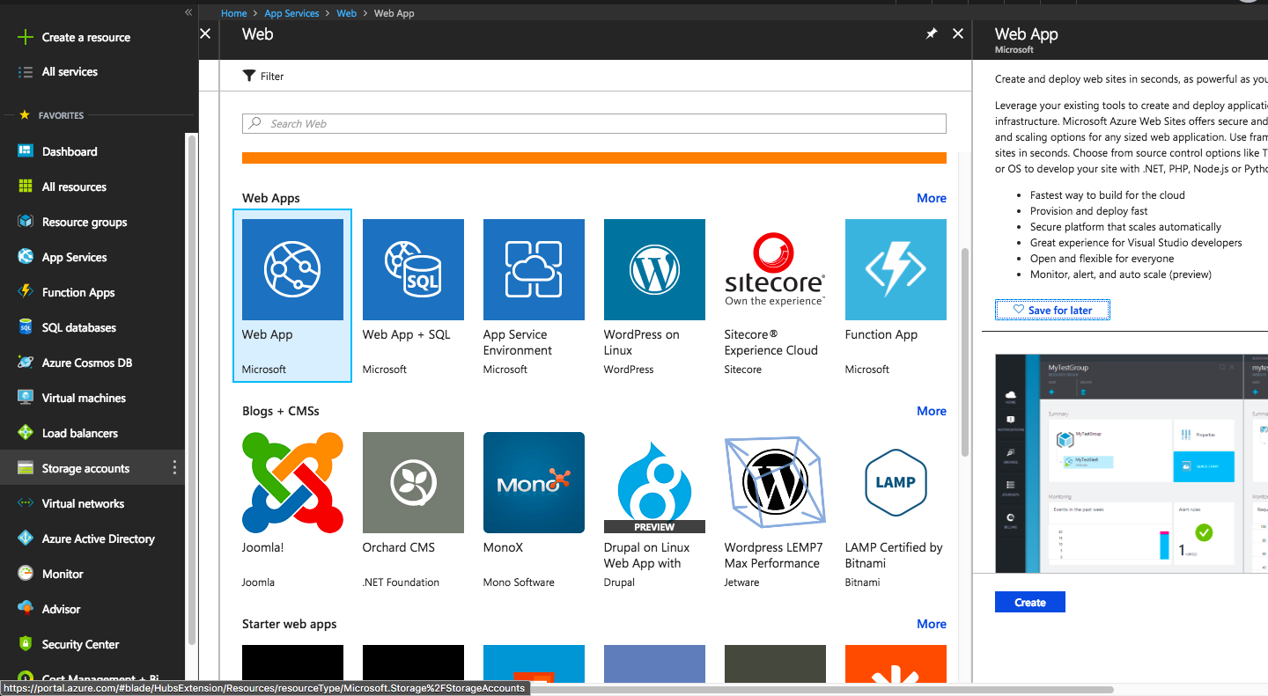1268x696 pixels.
Task: Close the Web blade on the right
Action: click(x=958, y=33)
